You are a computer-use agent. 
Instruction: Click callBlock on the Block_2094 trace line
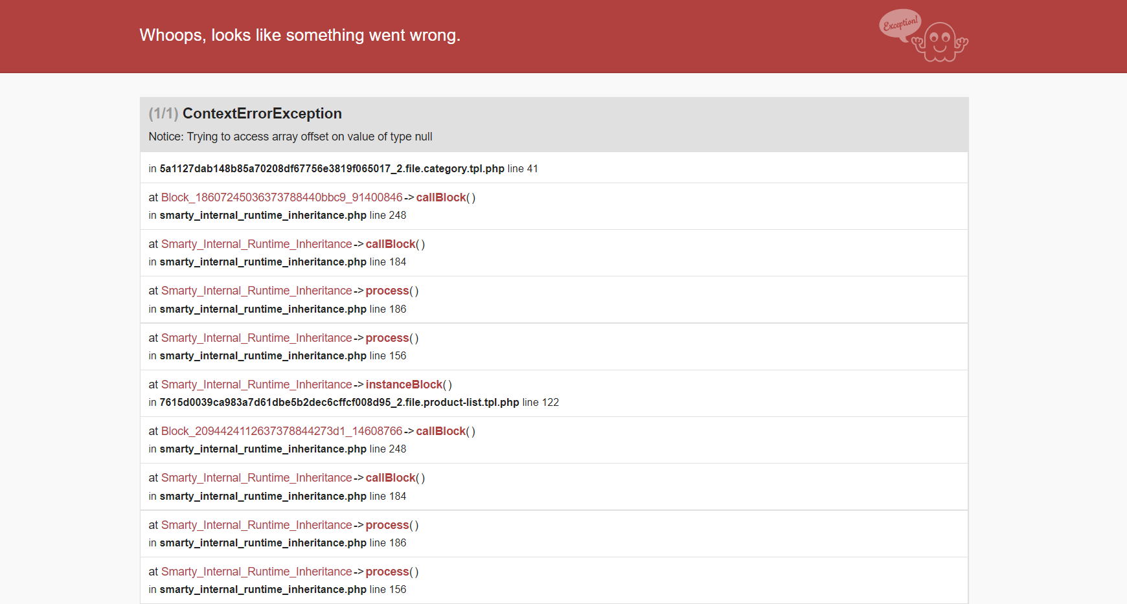(x=441, y=431)
